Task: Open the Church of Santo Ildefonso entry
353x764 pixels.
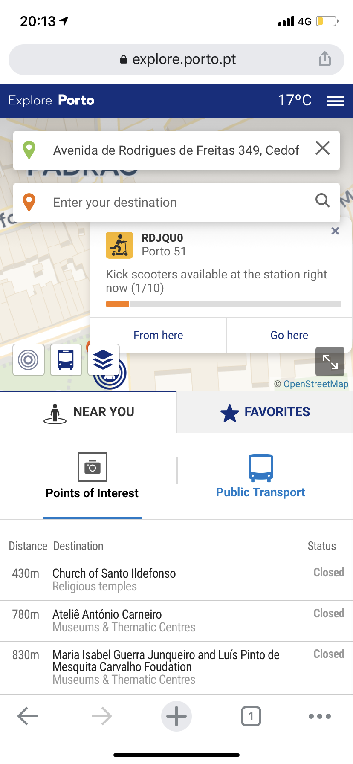Action: click(114, 573)
